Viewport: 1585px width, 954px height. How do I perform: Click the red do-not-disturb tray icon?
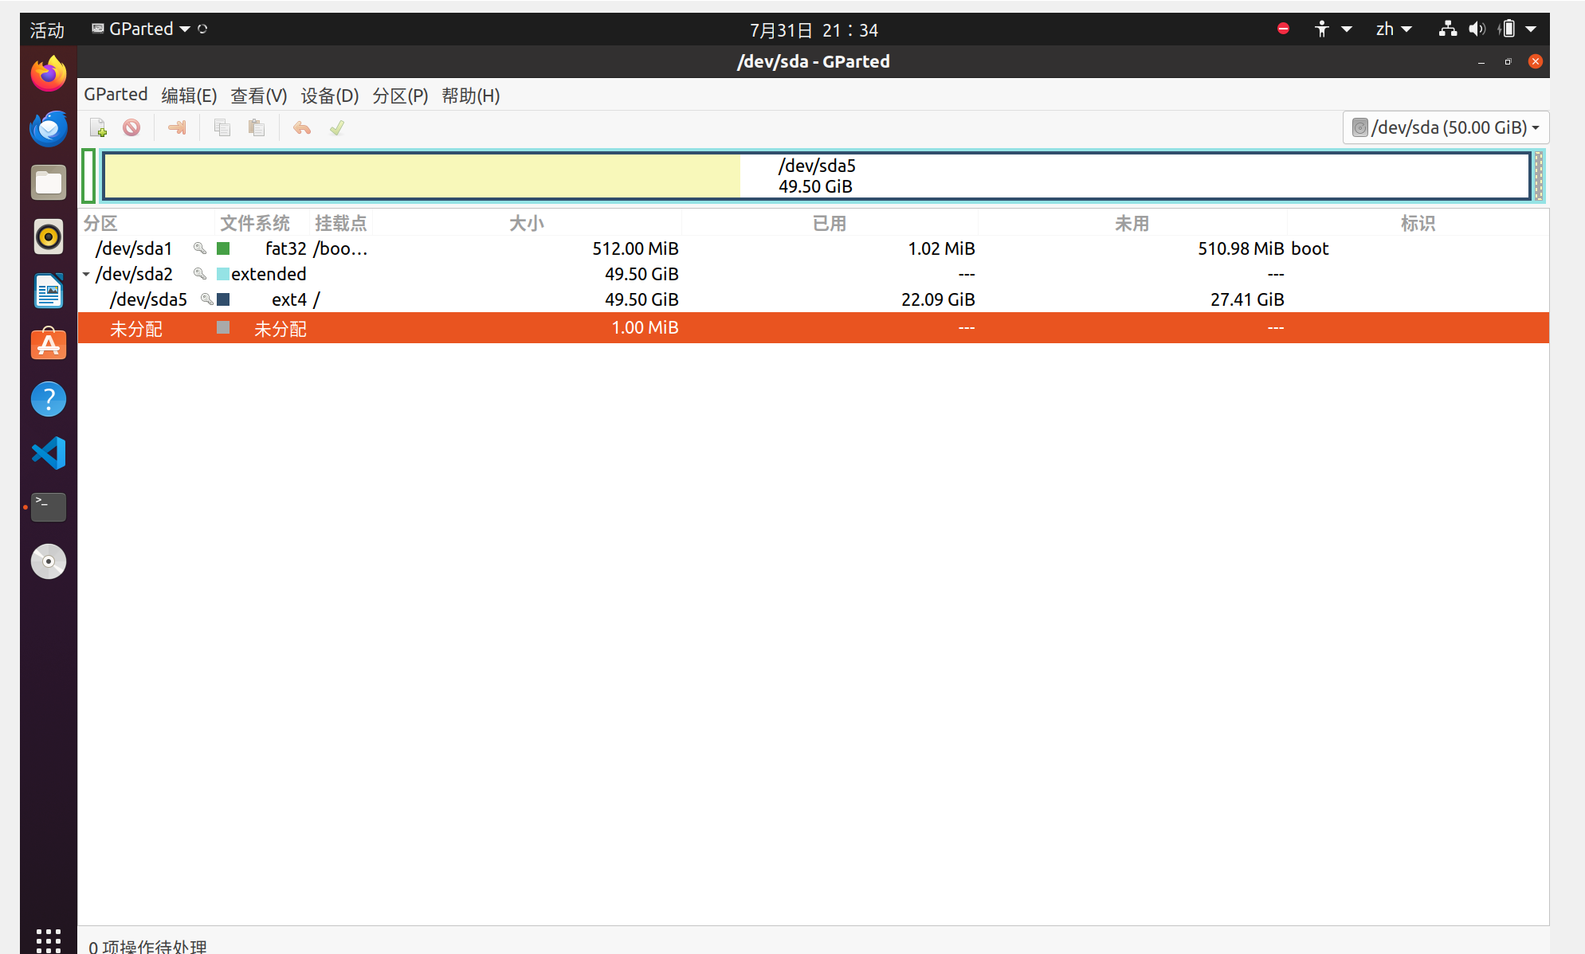coord(1283,29)
